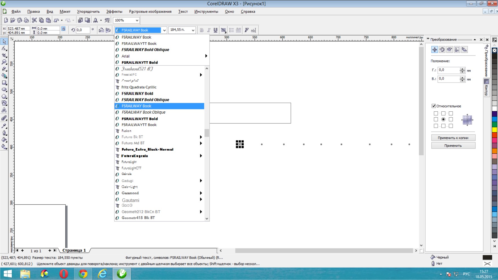Select the top-right anchor checkbox
498x280 pixels.
(x=451, y=113)
